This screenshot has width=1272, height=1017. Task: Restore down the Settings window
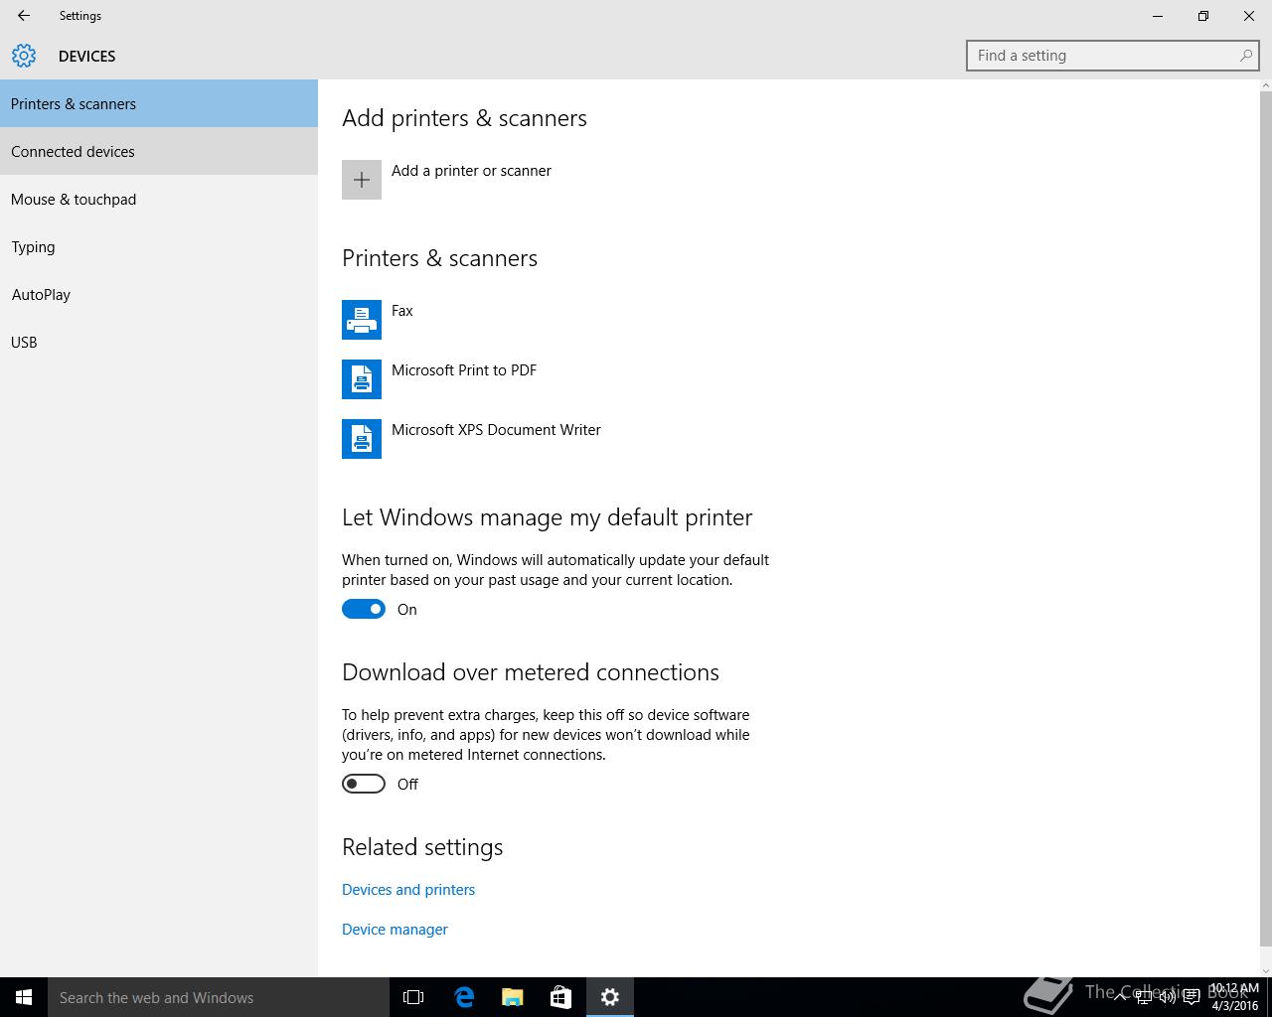point(1203,16)
